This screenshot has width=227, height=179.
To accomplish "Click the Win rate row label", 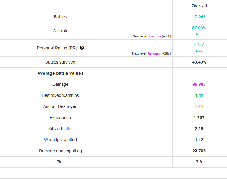I will pyautogui.click(x=60, y=31).
